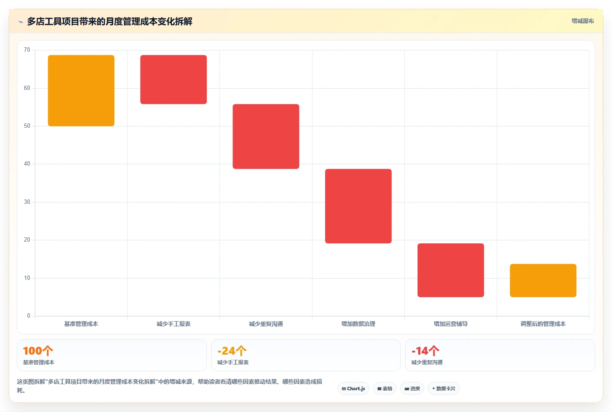Image resolution: width=612 pixels, height=412 pixels.
Task: Click the 增减瀑布 badge in the header
Action: point(582,21)
